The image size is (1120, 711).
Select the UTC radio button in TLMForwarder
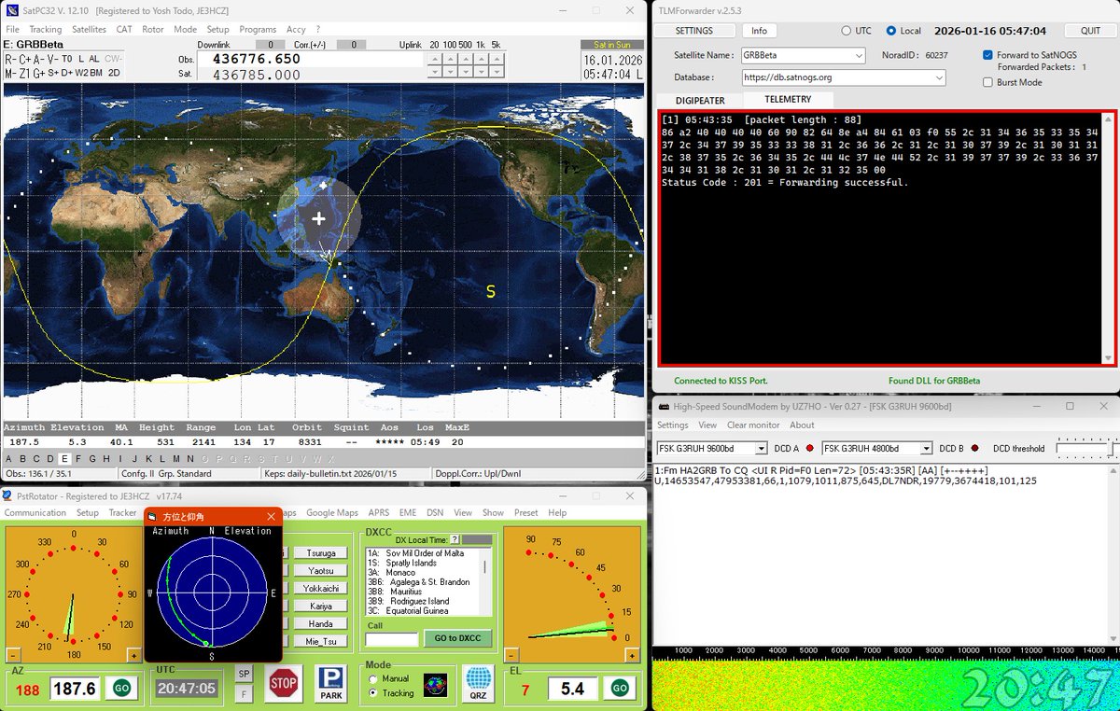[847, 31]
